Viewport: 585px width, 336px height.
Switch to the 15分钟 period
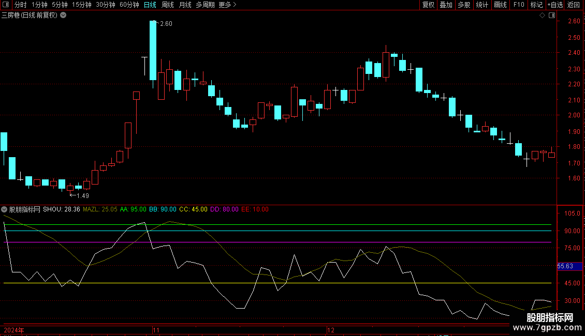pyautogui.click(x=82, y=5)
